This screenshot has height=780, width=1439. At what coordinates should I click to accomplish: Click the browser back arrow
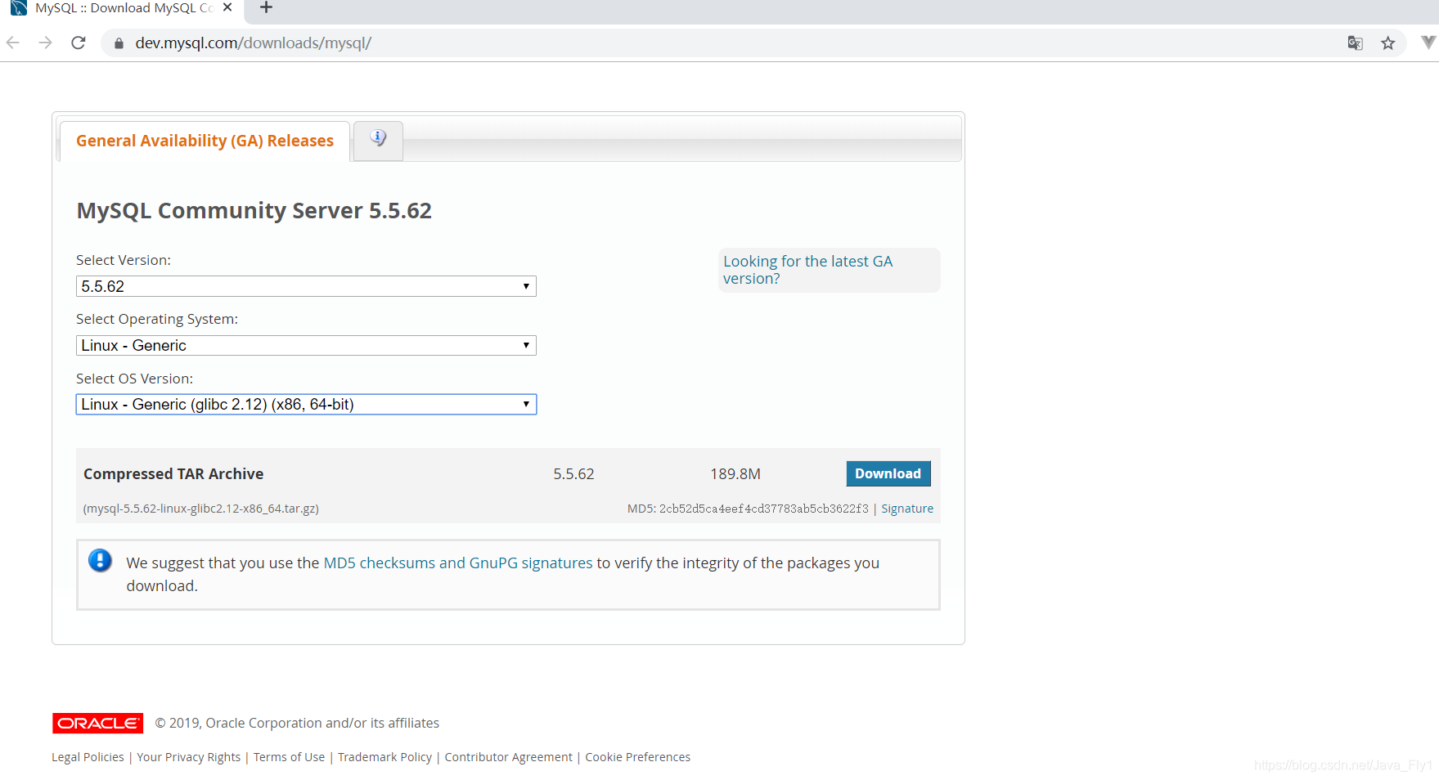(x=13, y=43)
